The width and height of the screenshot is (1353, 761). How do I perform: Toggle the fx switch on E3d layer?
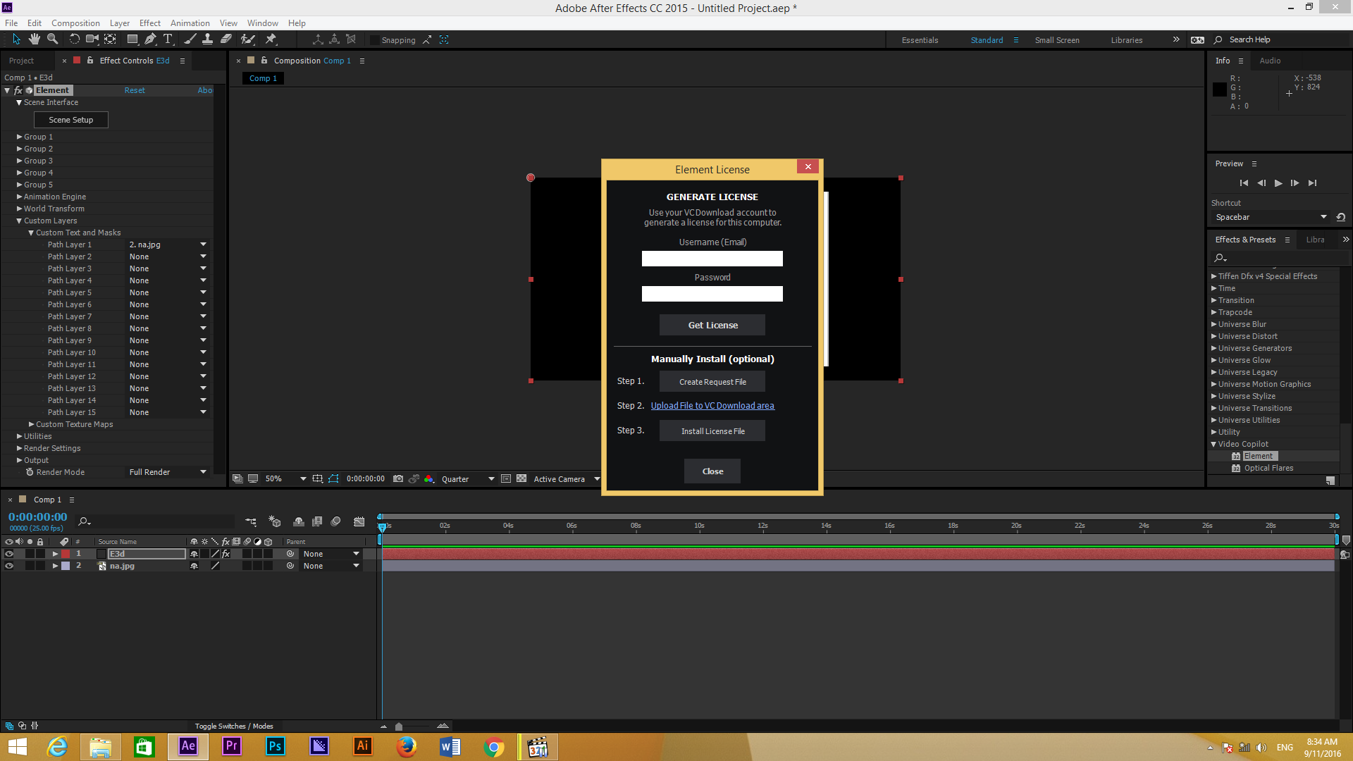(x=226, y=554)
